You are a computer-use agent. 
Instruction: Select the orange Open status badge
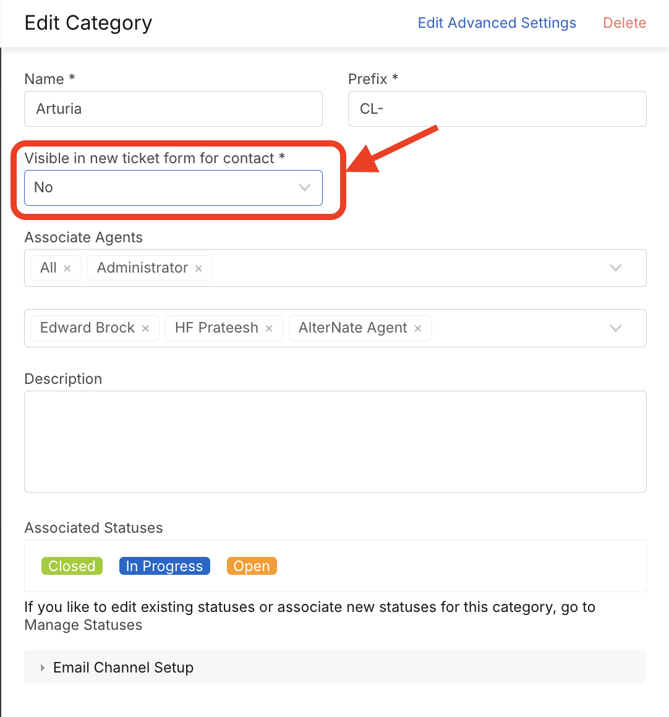click(x=252, y=566)
